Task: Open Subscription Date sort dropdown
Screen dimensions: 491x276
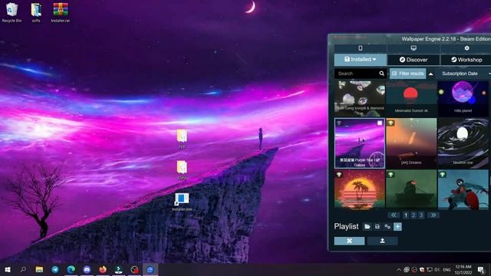Action: point(465,74)
